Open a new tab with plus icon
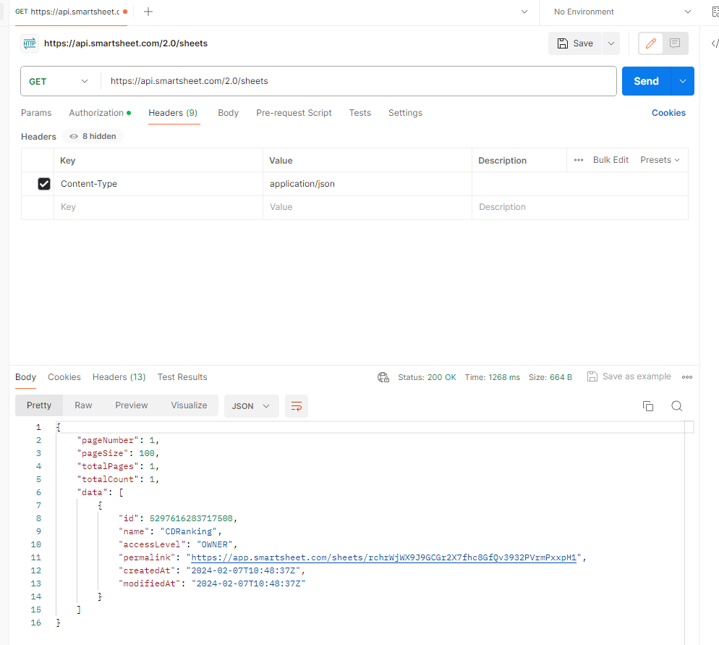The height and width of the screenshot is (645, 719). 148,12
